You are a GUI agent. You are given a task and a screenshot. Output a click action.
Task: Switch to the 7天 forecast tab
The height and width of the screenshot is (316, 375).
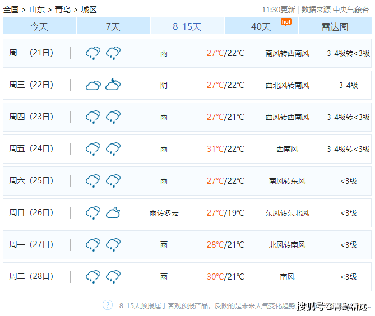[x=113, y=26]
